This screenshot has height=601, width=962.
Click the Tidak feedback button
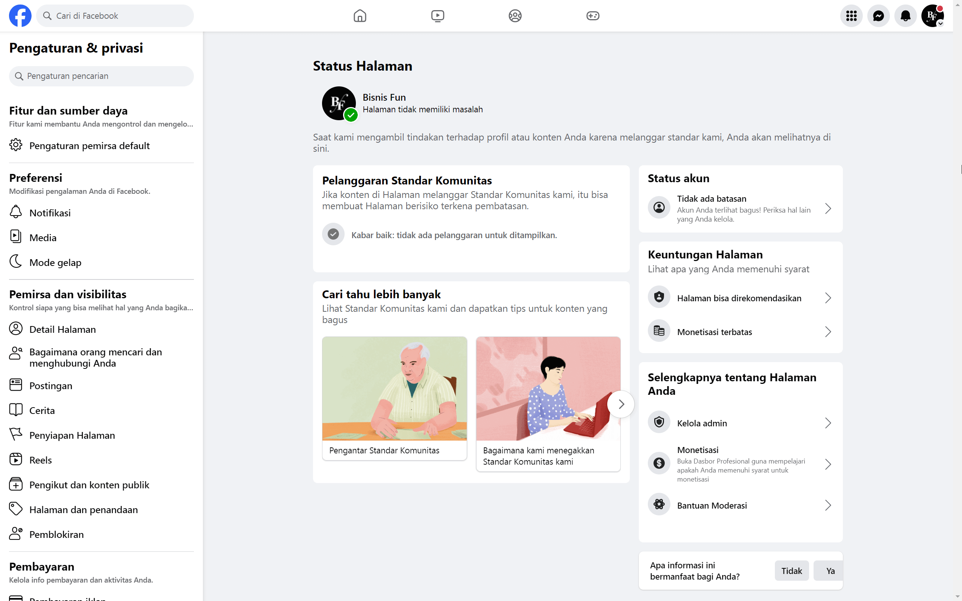(791, 571)
